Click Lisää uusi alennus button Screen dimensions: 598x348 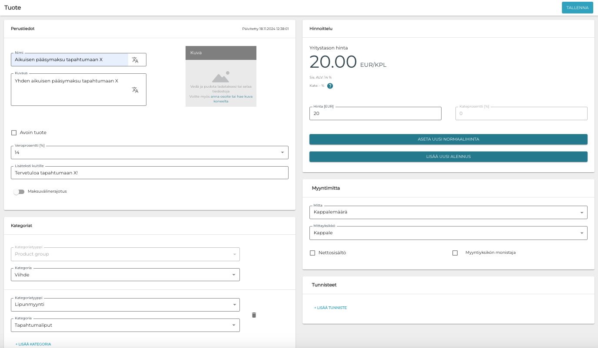point(448,157)
